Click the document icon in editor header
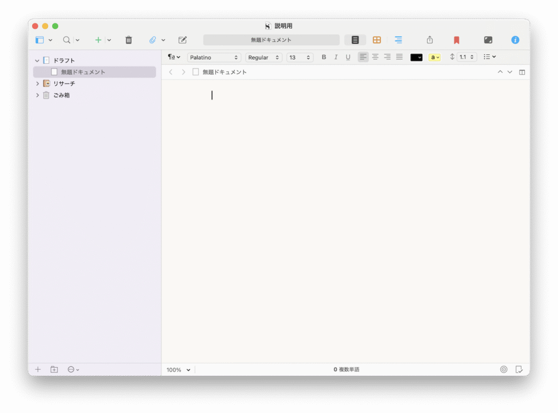The image size is (558, 413). point(196,72)
